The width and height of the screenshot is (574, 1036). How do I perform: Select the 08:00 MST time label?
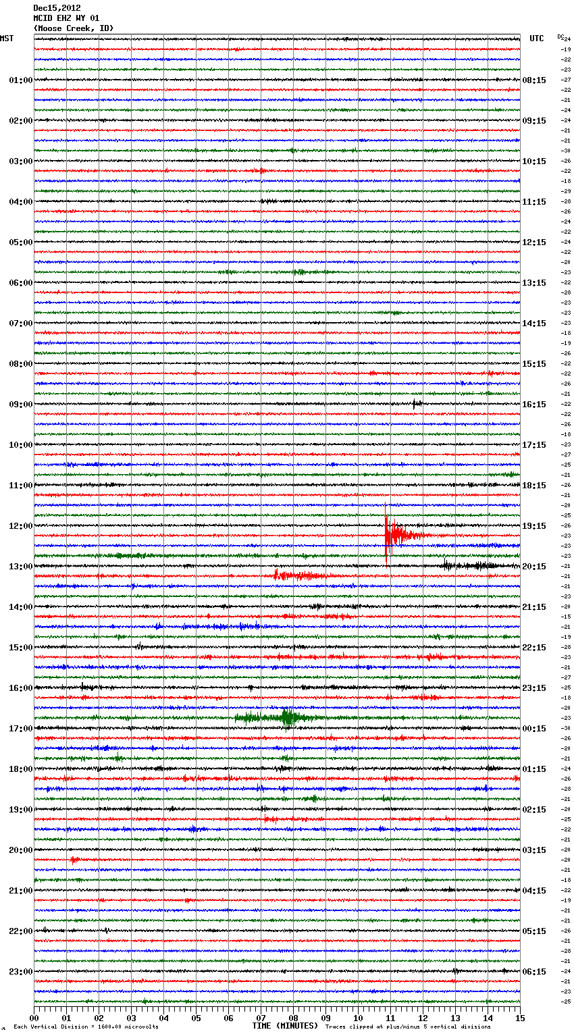21,364
